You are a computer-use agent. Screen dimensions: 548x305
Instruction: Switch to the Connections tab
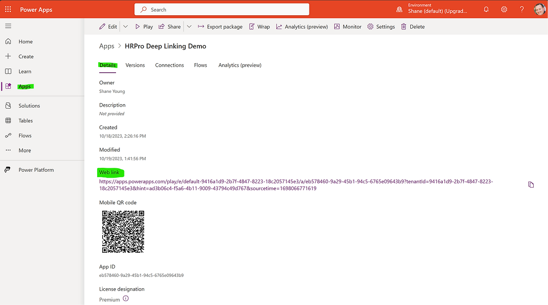tap(169, 65)
